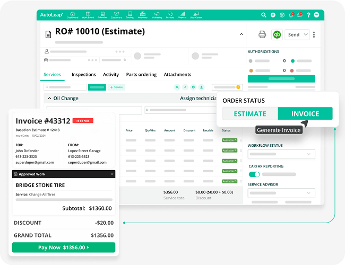The height and width of the screenshot is (265, 345).
Task: Open the Send dropdown
Action: click(298, 34)
